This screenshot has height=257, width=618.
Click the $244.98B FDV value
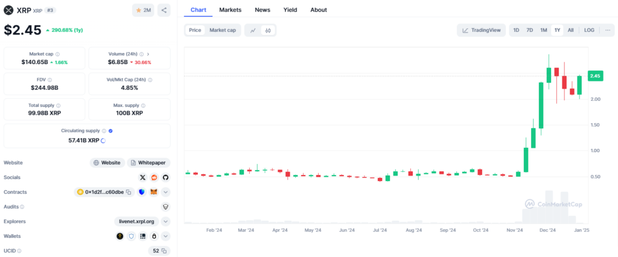[45, 87]
